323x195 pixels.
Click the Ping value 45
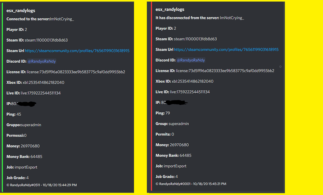click(19, 114)
